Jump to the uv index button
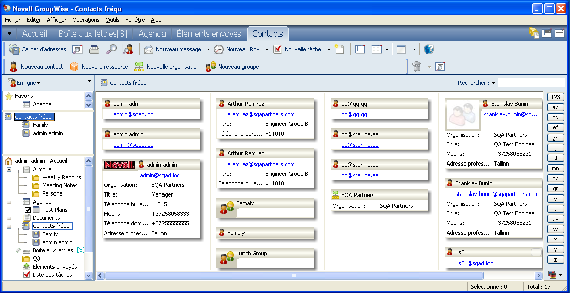 555,219
